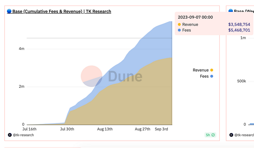The height and width of the screenshot is (148, 254).
Task: Click the tk-research avatar icon in left chart footer
Action: coord(10,135)
